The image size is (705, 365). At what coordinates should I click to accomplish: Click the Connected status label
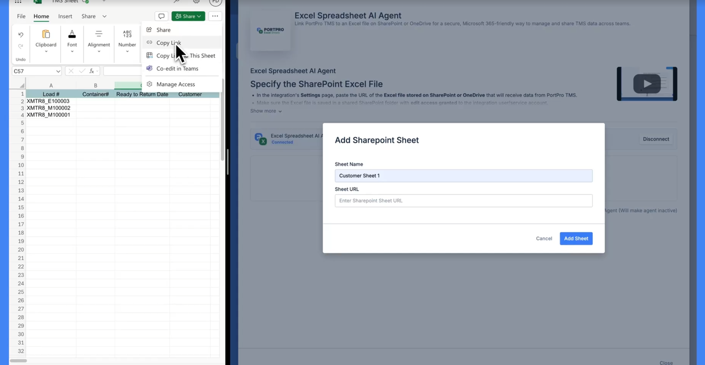point(282,142)
